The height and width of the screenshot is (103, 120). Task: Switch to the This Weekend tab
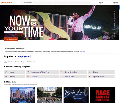point(31,62)
